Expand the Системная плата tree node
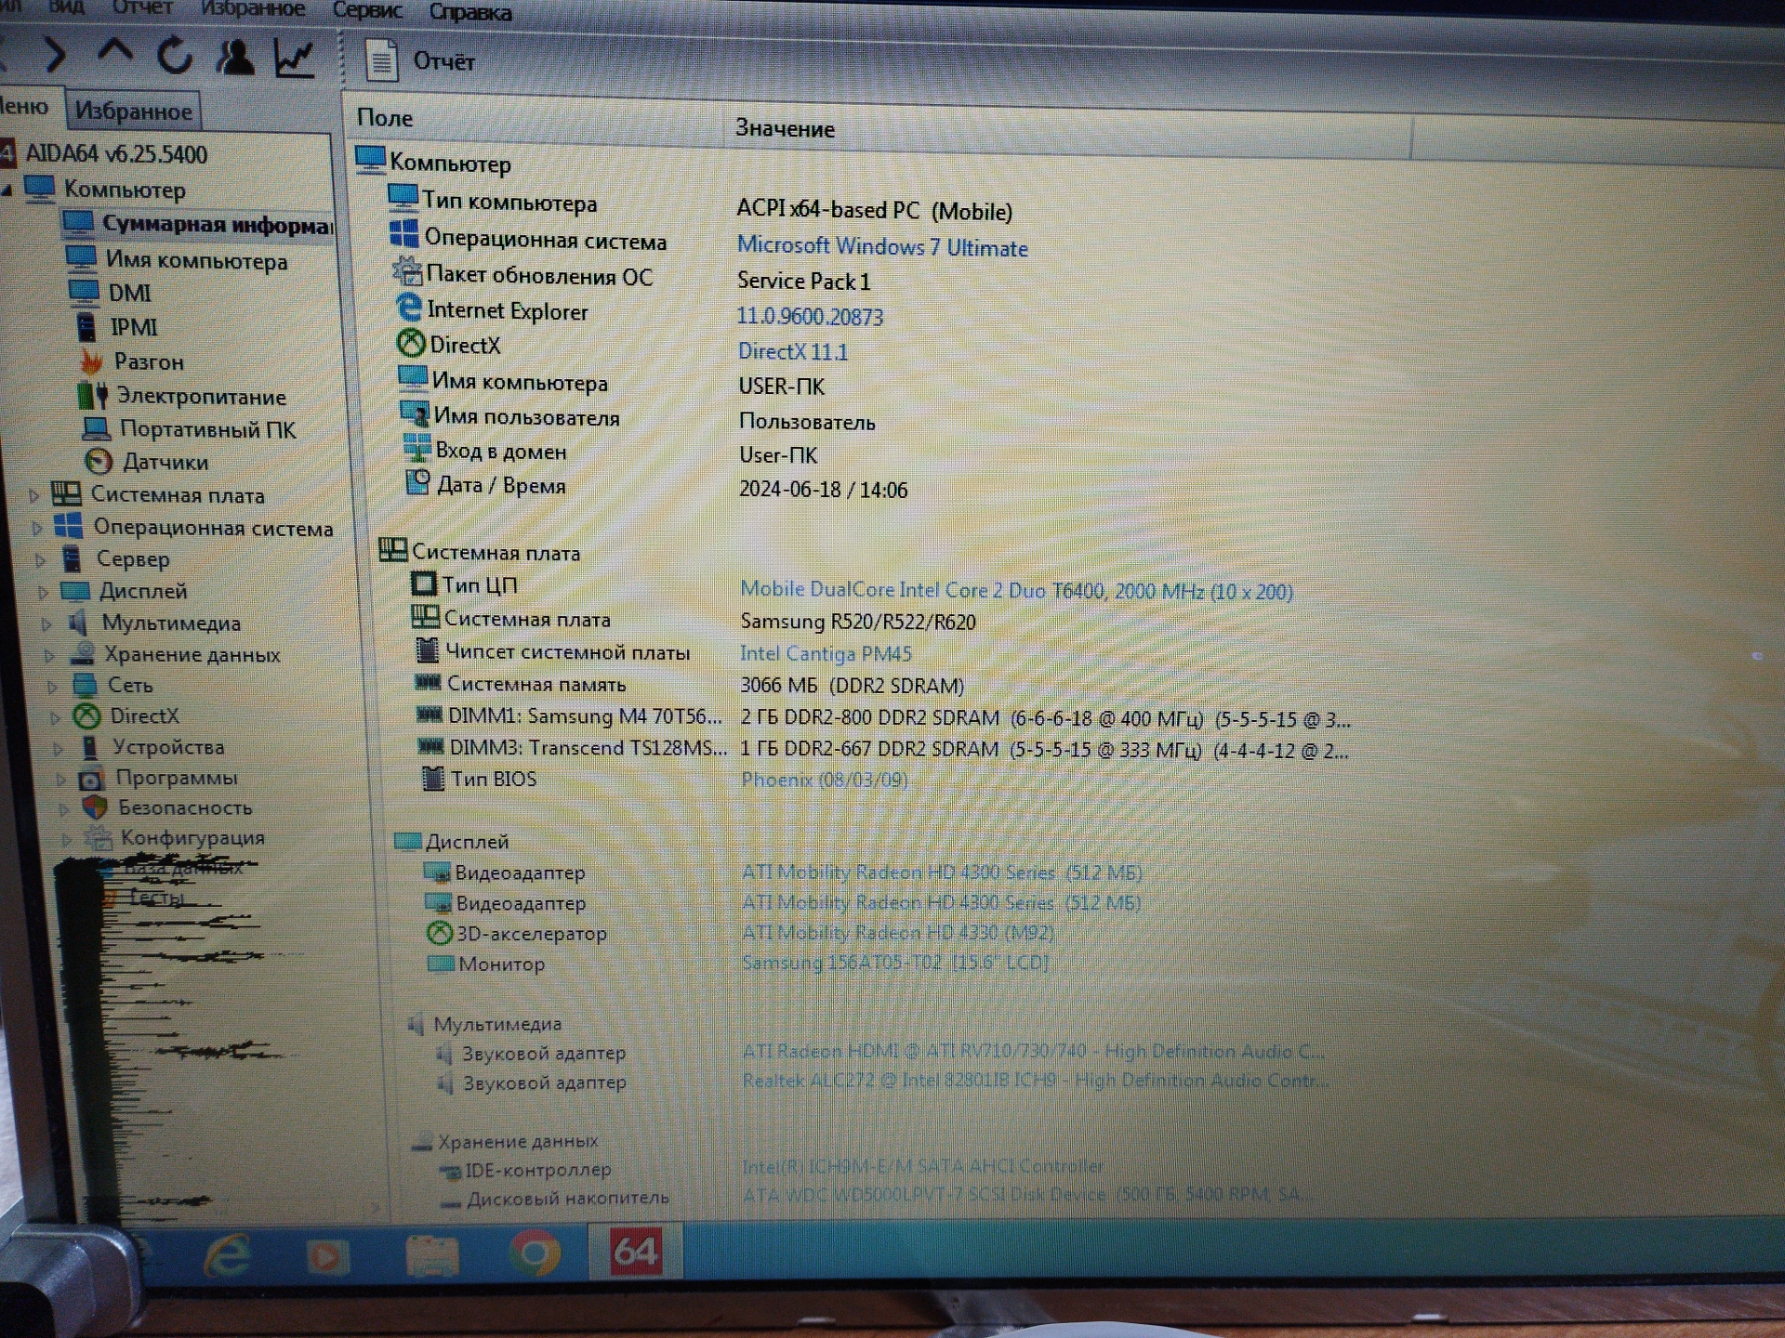This screenshot has height=1338, width=1785. [33, 495]
